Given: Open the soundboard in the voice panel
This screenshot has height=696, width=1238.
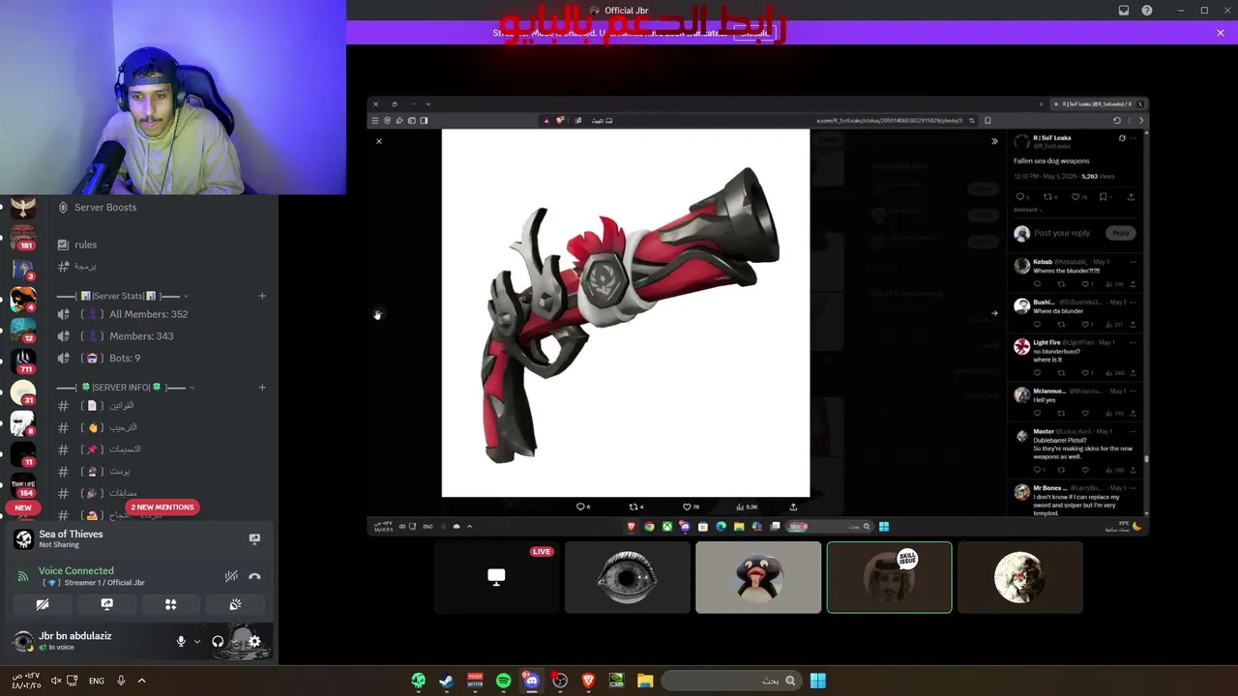Looking at the screenshot, I should [x=235, y=604].
